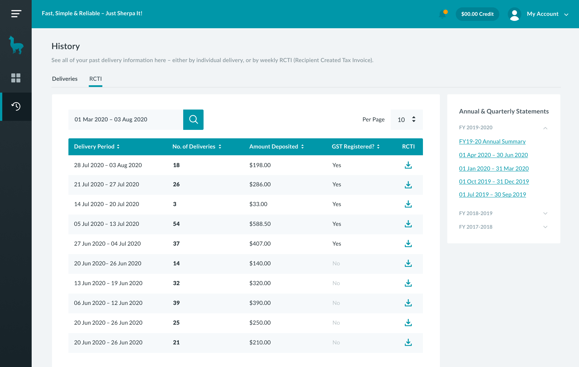579x367 pixels.
Task: Select the RCTI tab
Action: point(96,79)
